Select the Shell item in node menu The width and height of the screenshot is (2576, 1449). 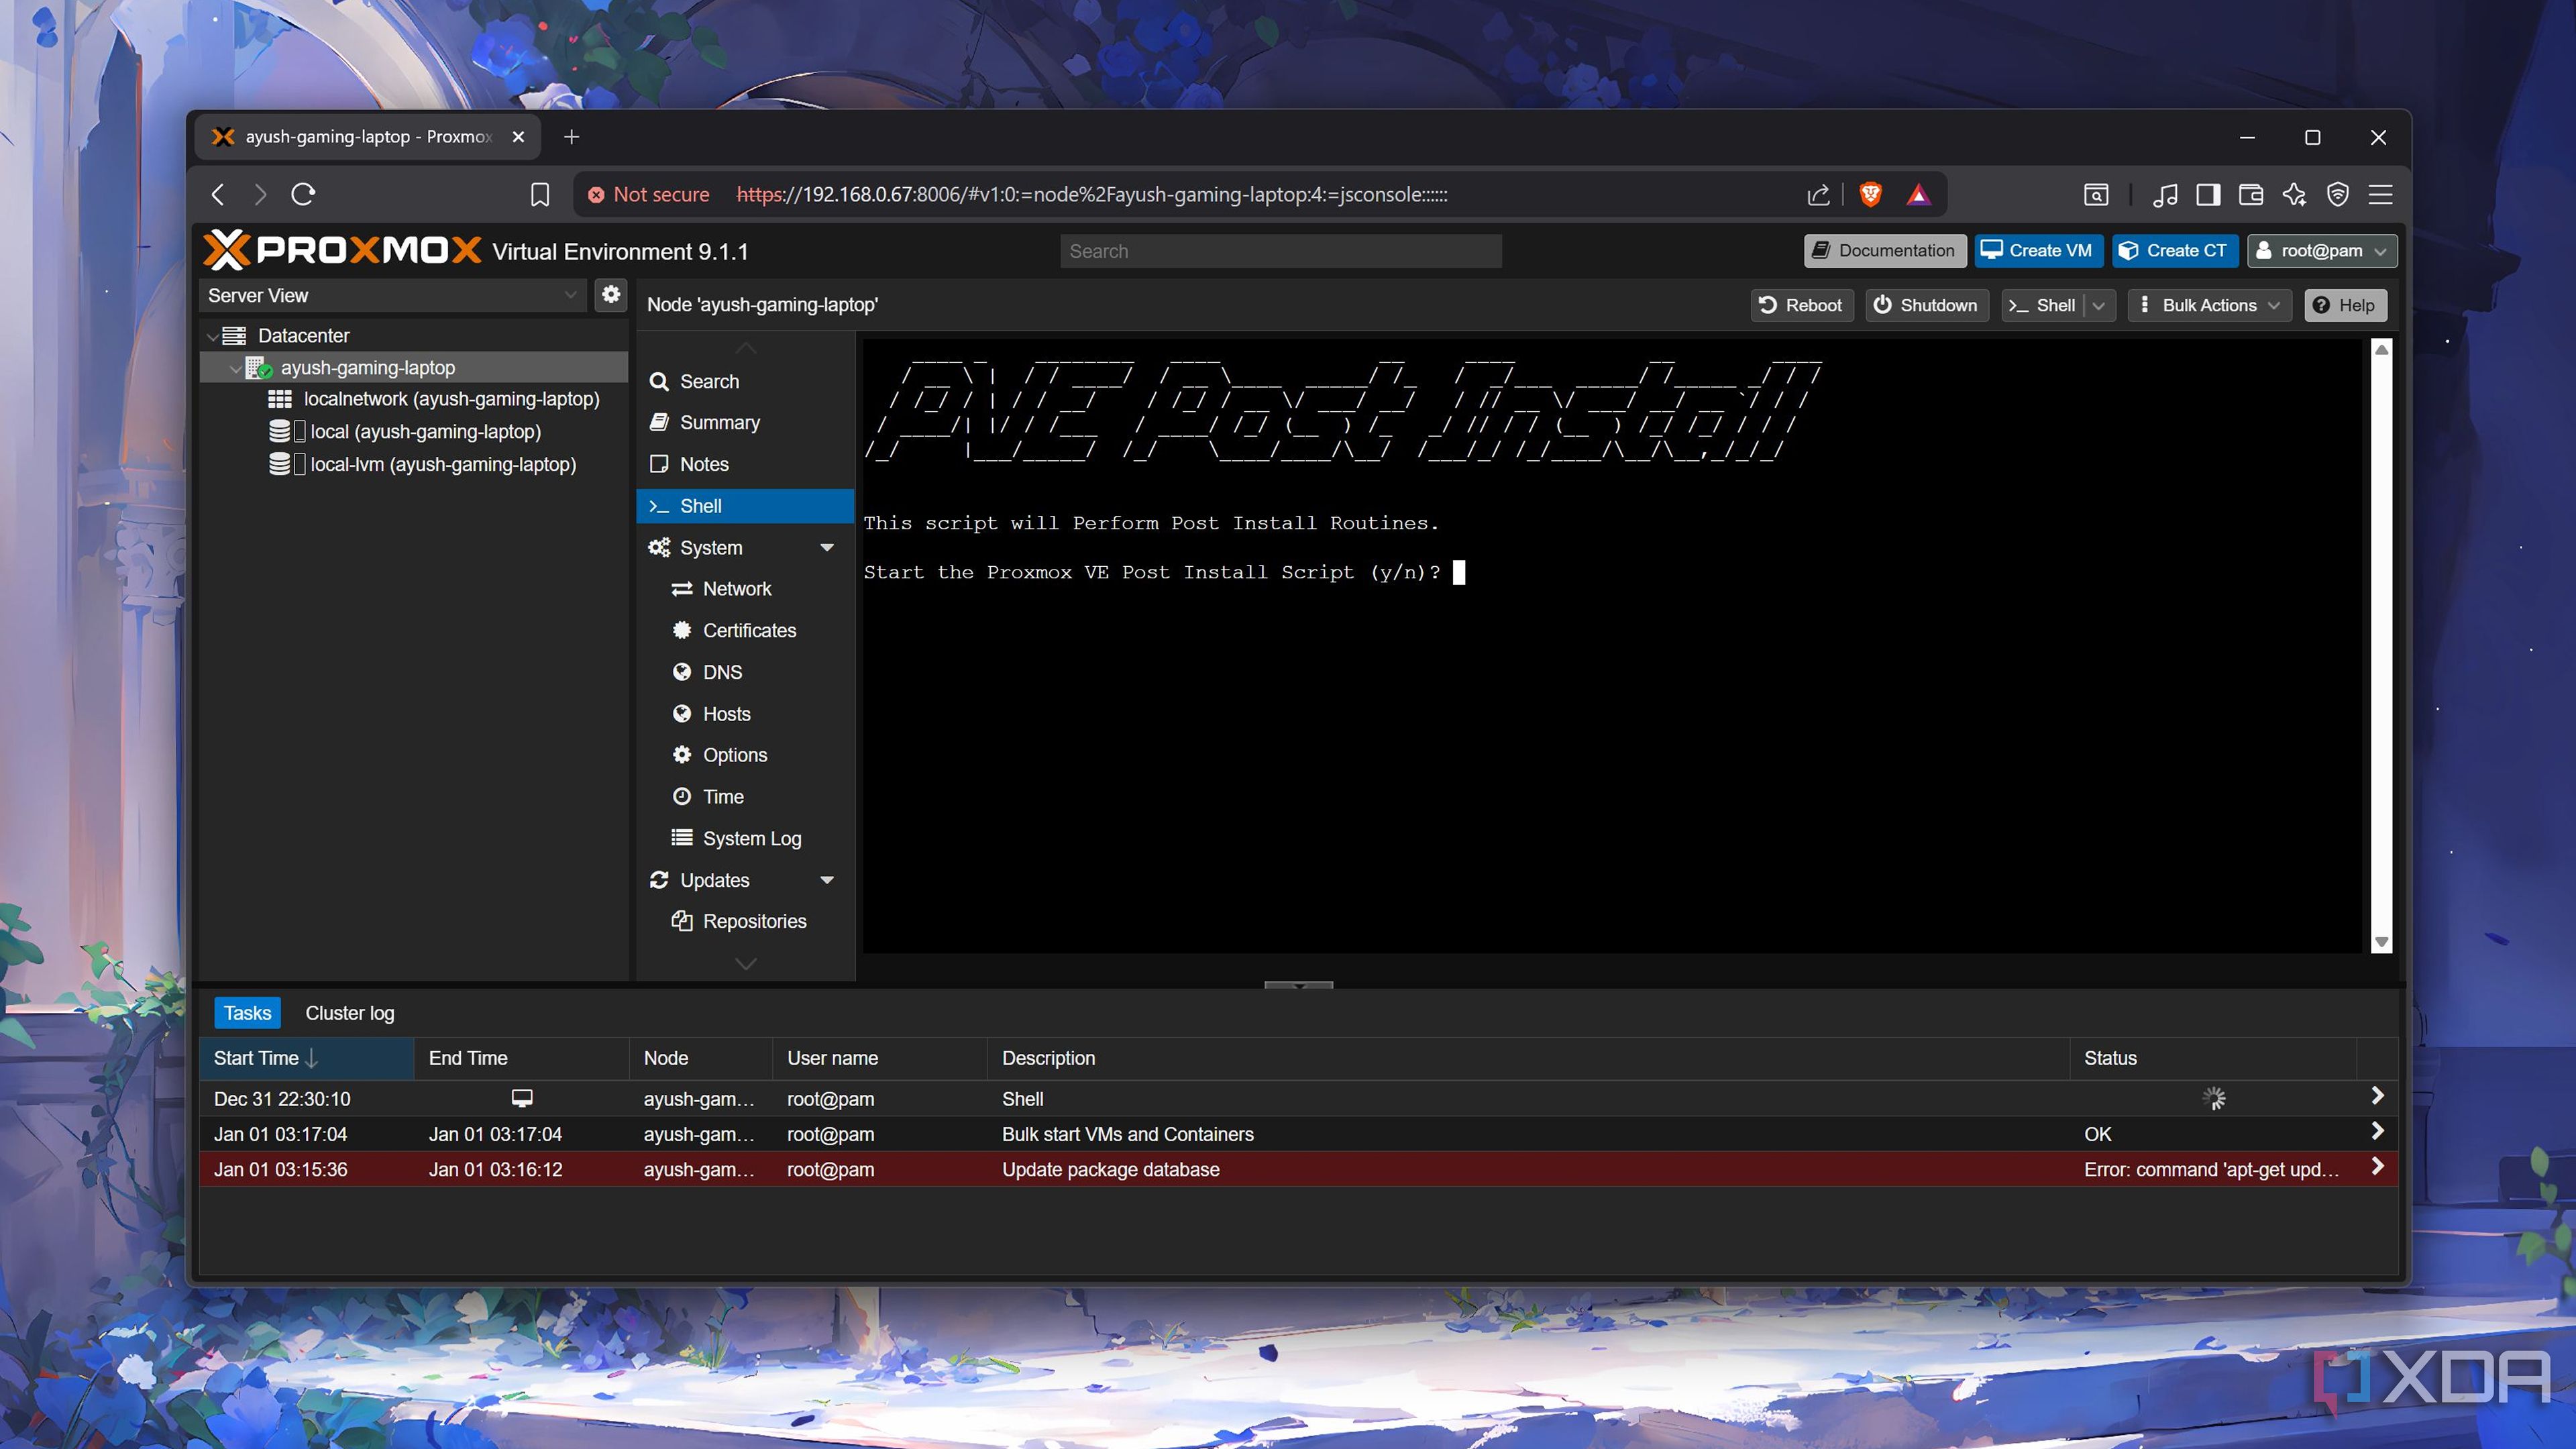[745, 506]
